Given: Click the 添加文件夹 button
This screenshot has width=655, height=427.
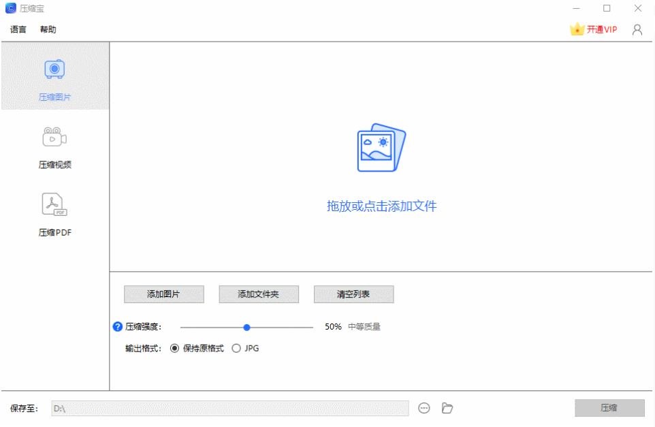Looking at the screenshot, I should (x=258, y=294).
